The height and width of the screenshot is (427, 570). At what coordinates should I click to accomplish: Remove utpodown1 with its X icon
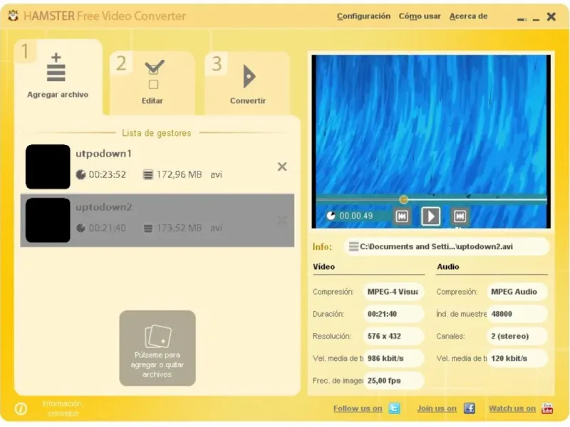[282, 167]
